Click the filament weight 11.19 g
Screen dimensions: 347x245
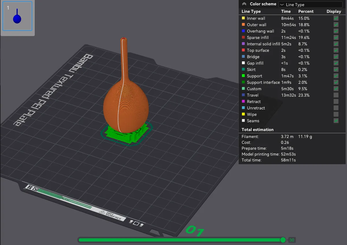point(305,137)
